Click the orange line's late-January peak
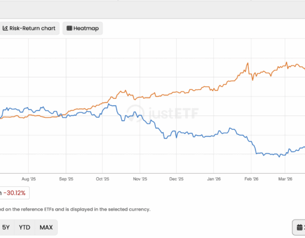This screenshot has width=305, height=238. coord(248,63)
